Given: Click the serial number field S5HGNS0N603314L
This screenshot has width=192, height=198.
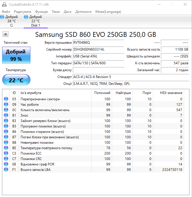Looking at the screenshot, I should coord(98,49).
